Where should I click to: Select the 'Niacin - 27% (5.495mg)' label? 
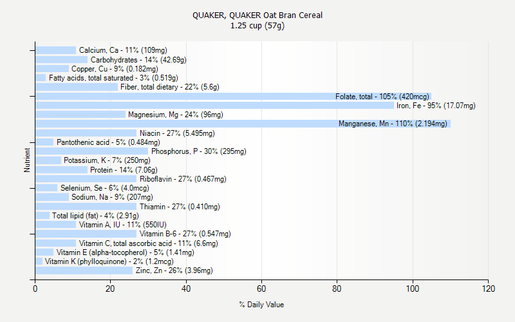pos(177,133)
